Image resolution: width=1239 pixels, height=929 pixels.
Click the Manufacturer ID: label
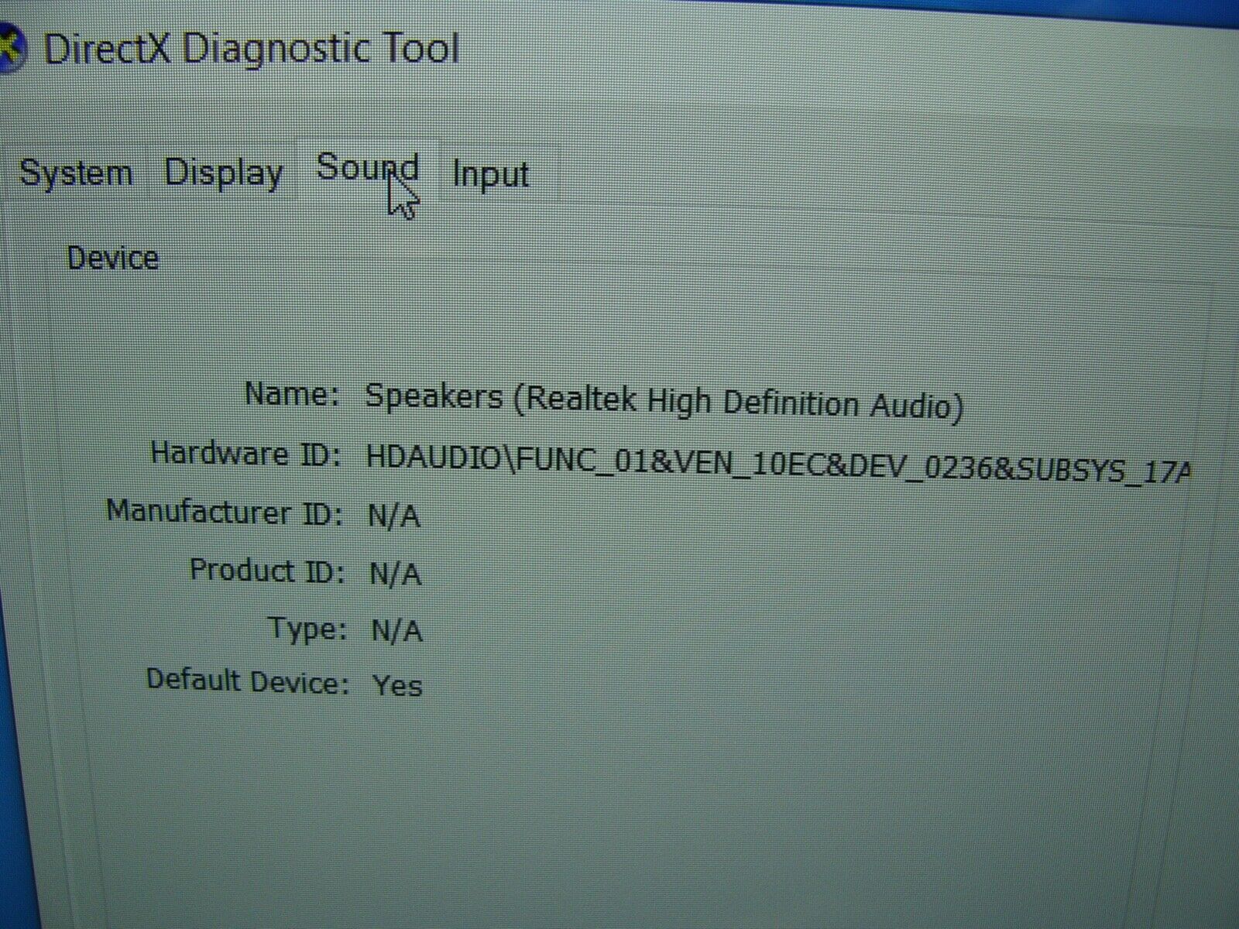click(x=225, y=512)
